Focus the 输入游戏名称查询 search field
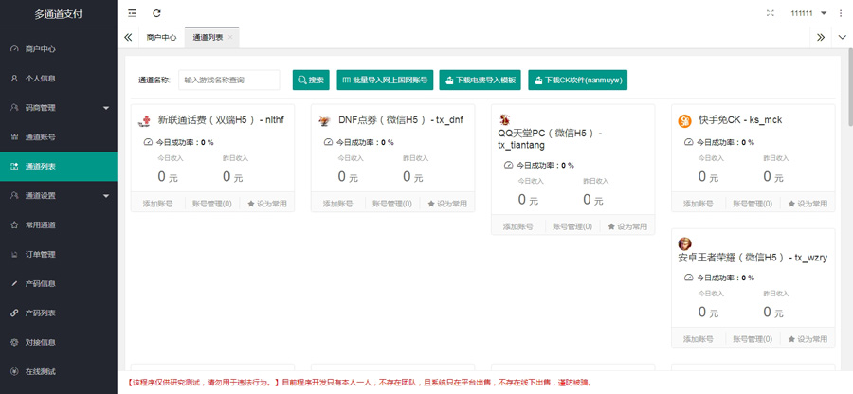The height and width of the screenshot is (394, 853). click(229, 81)
